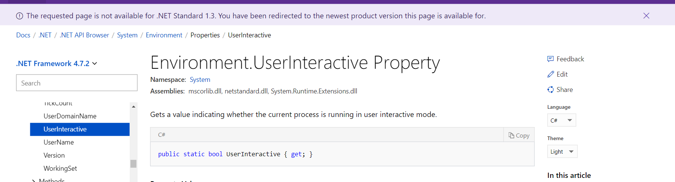Focus the Search input field
Viewport: 675px width, 182px height.
click(77, 83)
